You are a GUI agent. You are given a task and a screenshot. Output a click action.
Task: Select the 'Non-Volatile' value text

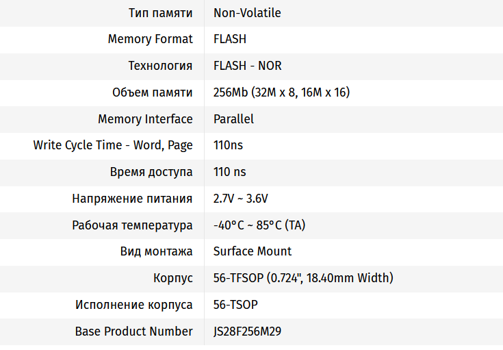tap(247, 13)
